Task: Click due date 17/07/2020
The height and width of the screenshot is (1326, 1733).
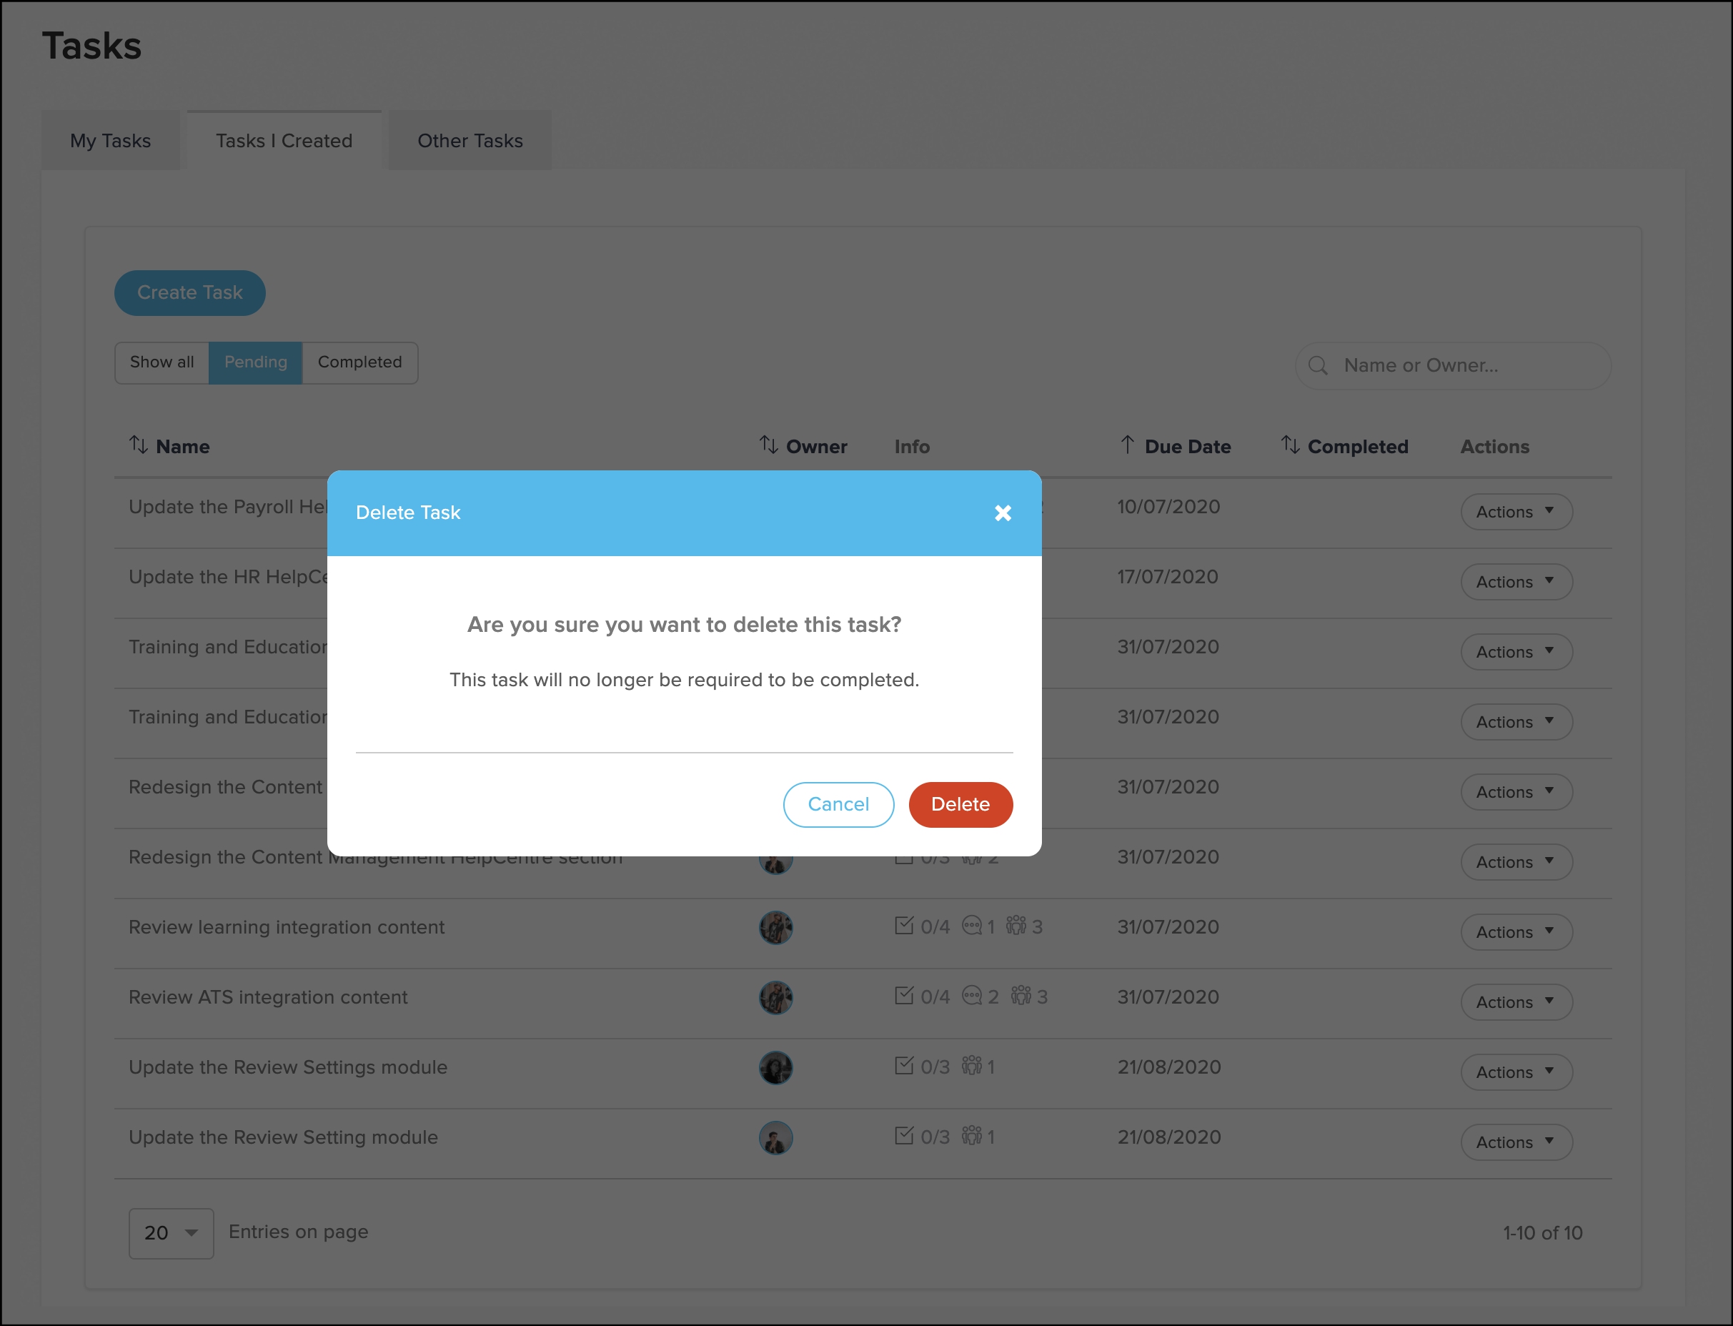Action: click(1168, 577)
